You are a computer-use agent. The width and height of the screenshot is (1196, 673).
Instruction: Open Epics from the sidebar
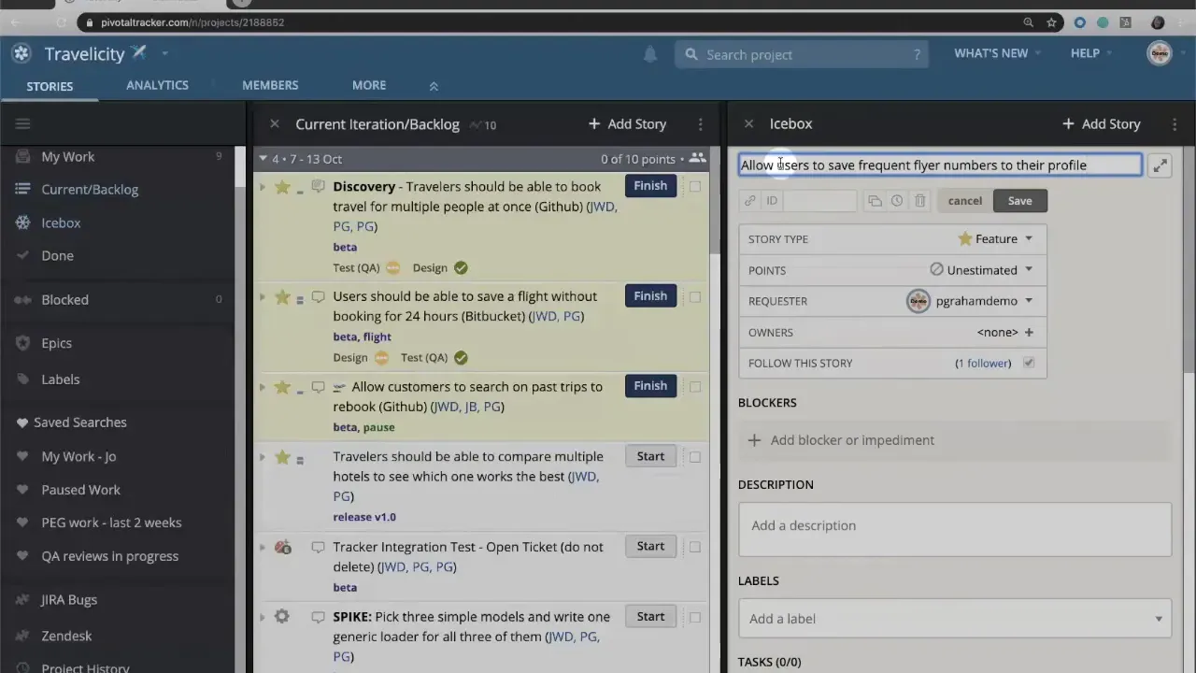pos(56,343)
